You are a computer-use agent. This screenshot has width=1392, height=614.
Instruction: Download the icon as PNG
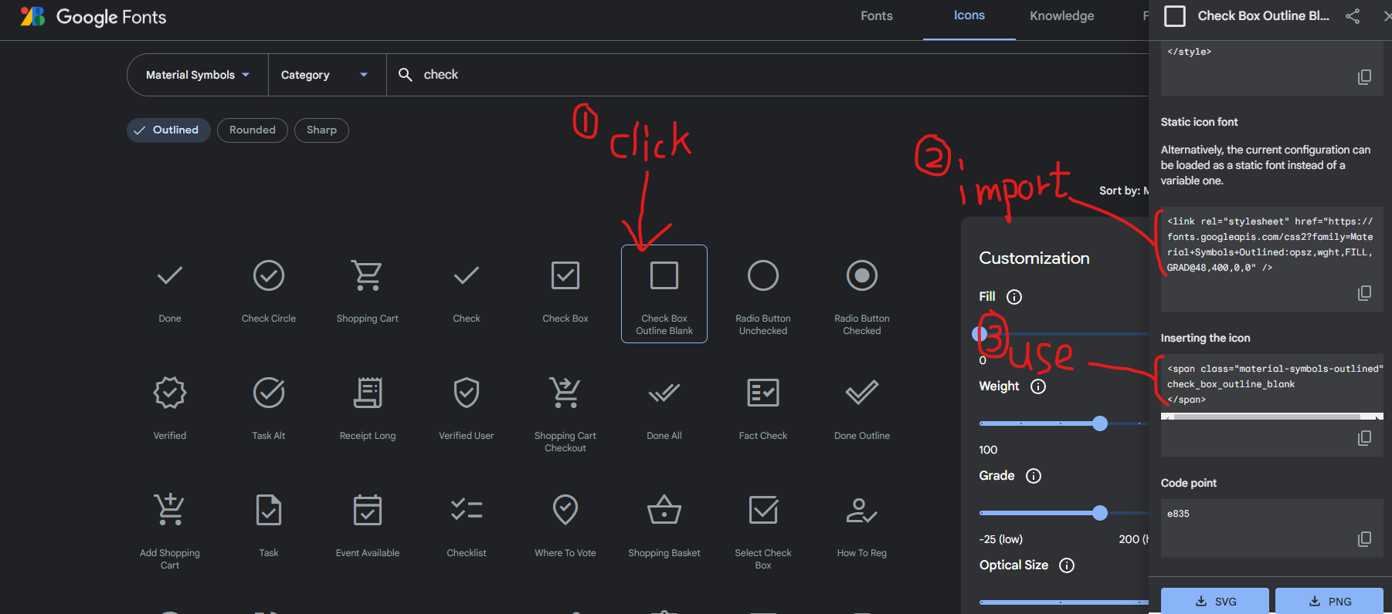tap(1329, 601)
